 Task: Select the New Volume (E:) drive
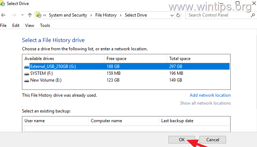pos(127,80)
